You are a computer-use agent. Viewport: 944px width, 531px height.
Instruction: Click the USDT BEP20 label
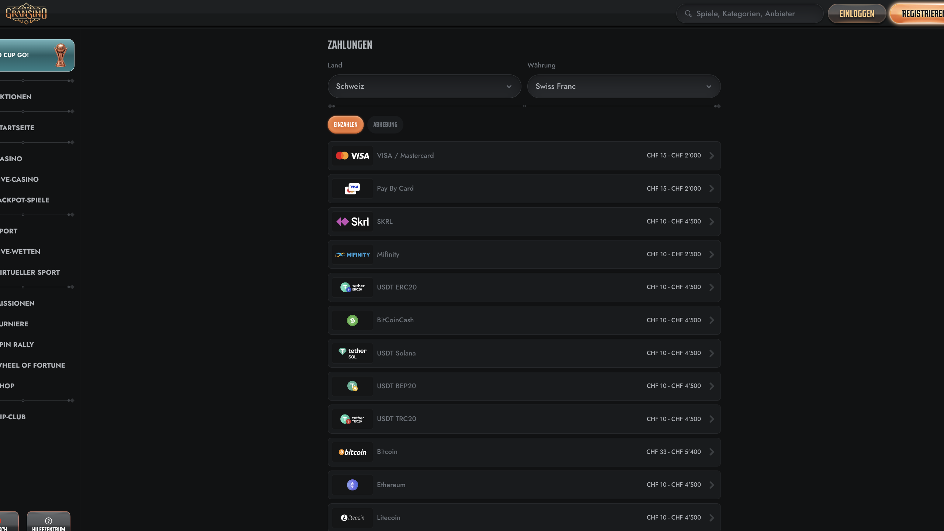396,386
